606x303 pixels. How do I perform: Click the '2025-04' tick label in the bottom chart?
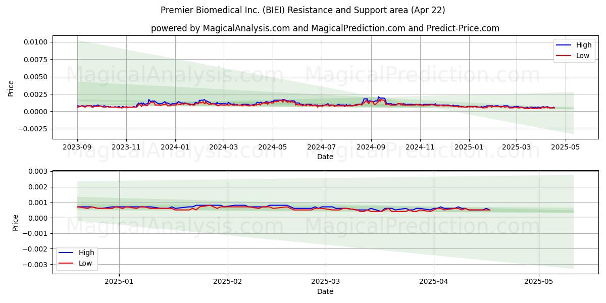[x=434, y=281]
